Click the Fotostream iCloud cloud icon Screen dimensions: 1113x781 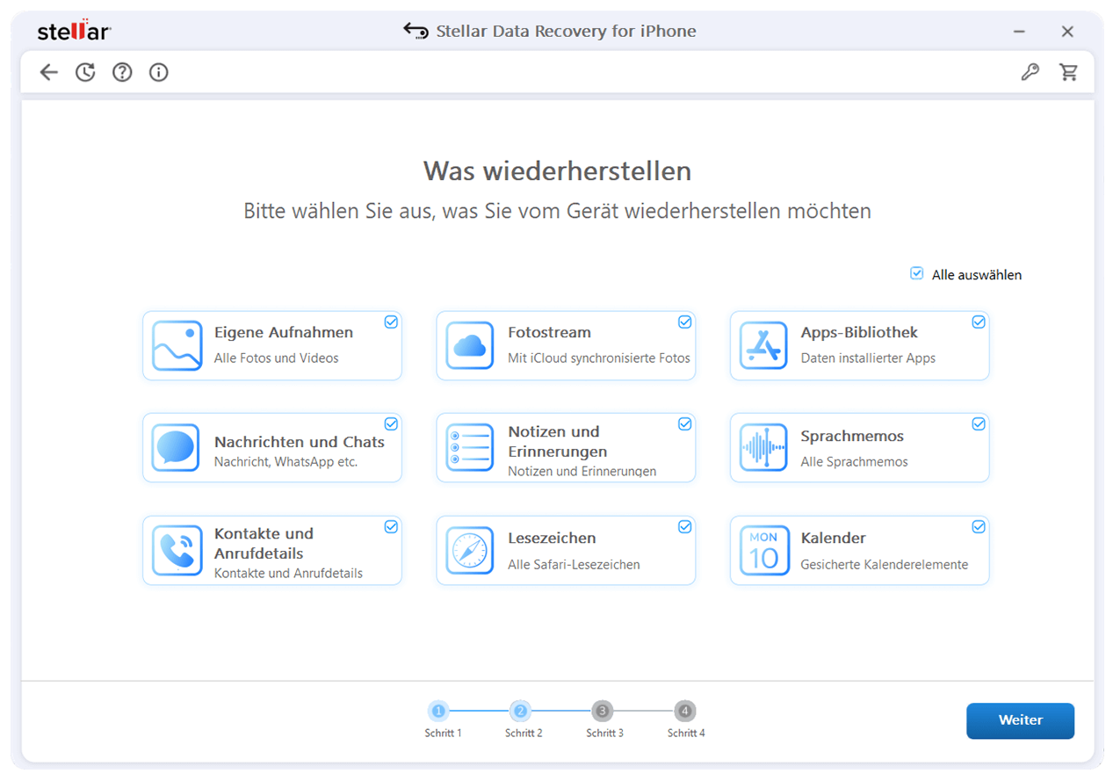pyautogui.click(x=470, y=345)
